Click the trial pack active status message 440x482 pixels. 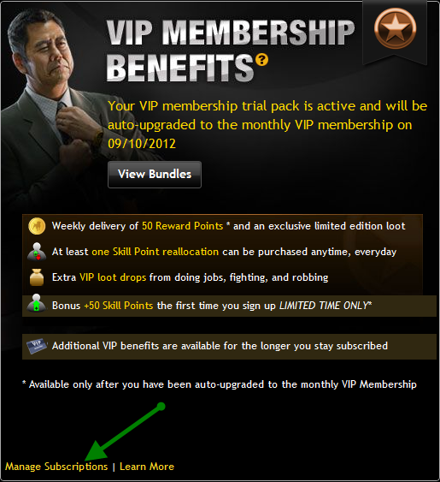[x=267, y=125]
